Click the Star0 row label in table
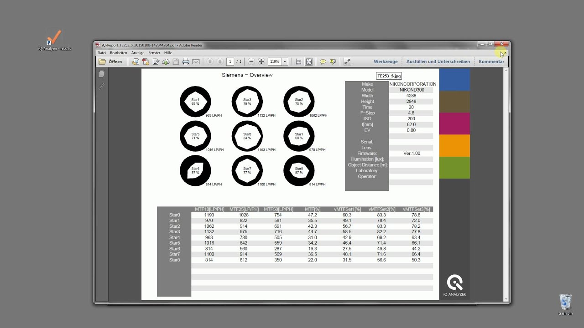584x328 pixels. pos(174,215)
